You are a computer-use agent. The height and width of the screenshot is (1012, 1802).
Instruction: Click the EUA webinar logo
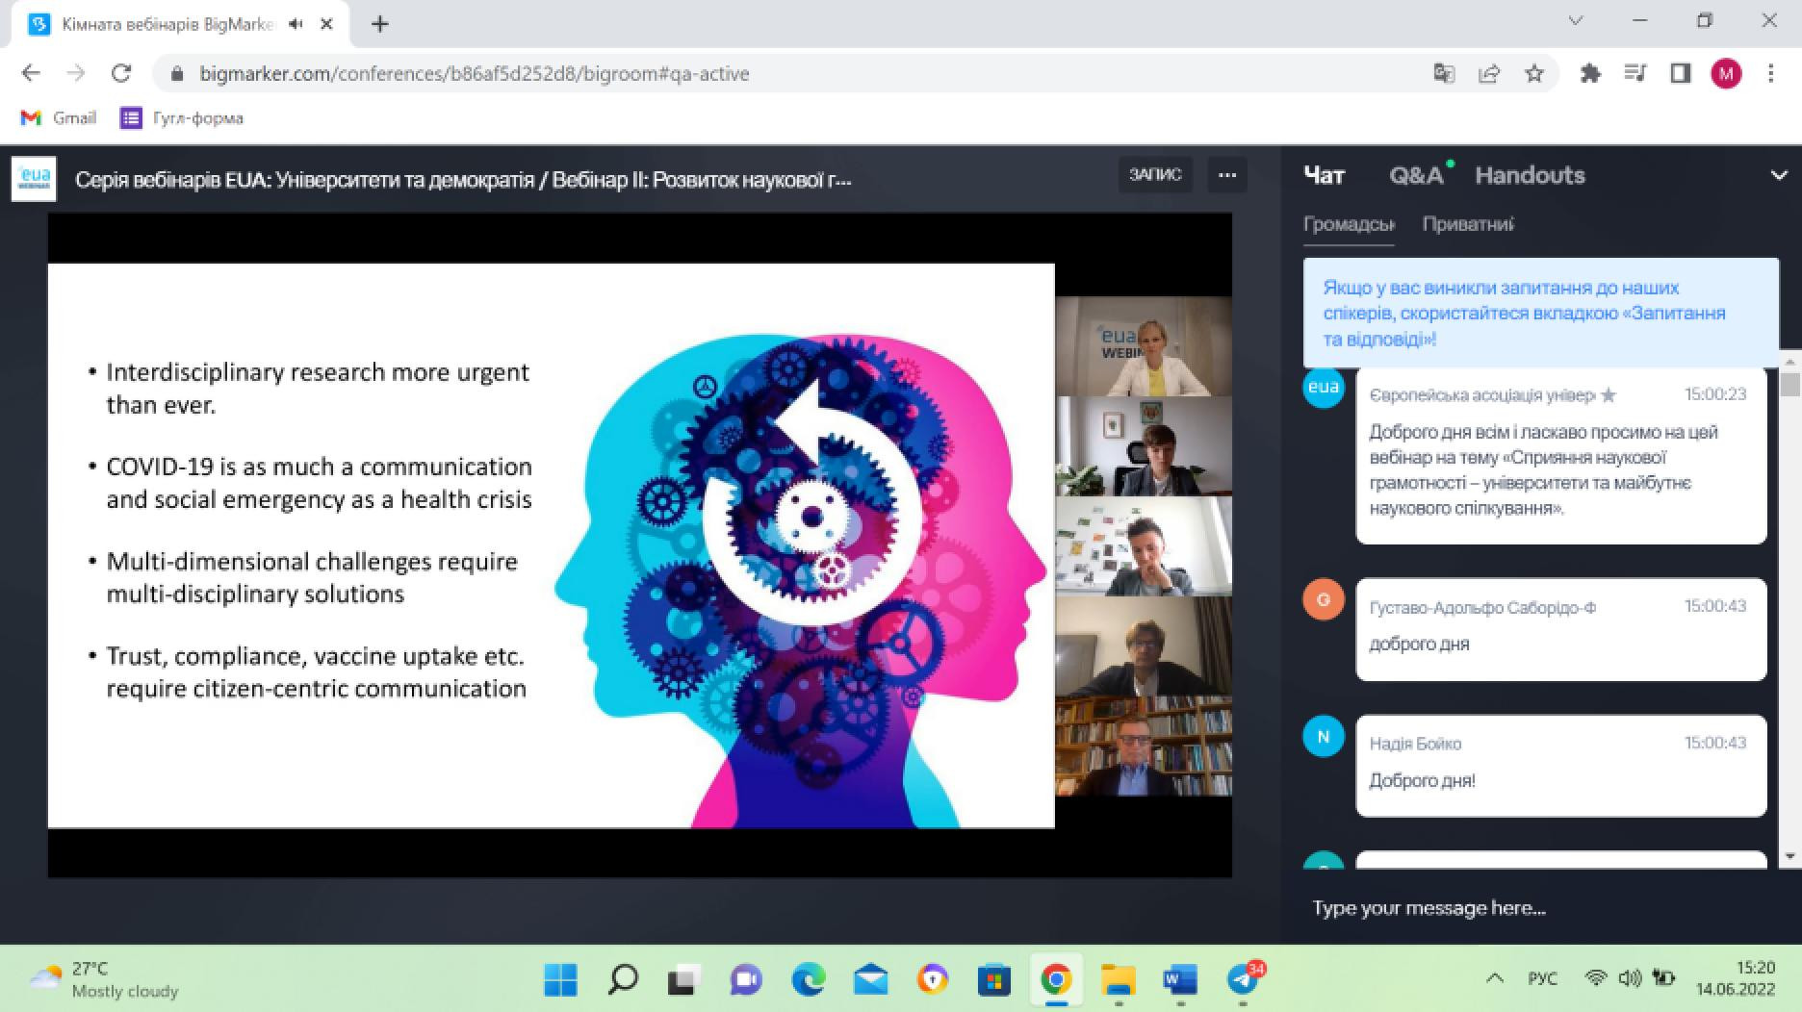pos(34,179)
